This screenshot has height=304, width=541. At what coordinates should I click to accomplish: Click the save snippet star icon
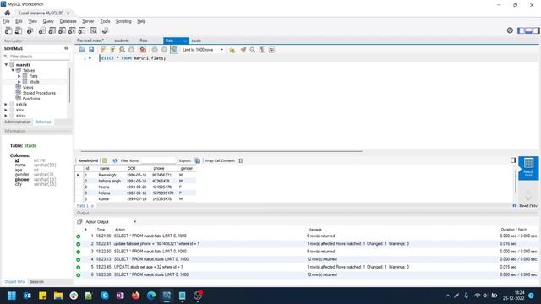(x=232, y=50)
